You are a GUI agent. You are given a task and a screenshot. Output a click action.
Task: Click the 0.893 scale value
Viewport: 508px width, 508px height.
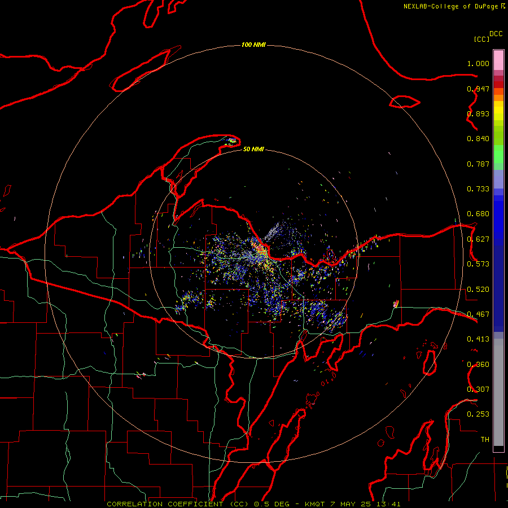(x=478, y=113)
